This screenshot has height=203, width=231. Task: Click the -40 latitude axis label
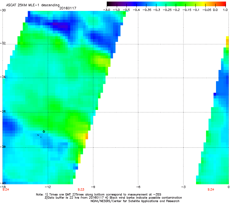(3, 183)
